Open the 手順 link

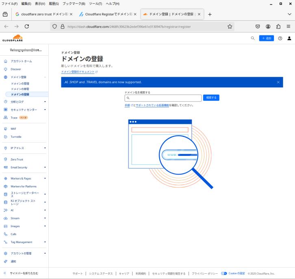coord(127,105)
